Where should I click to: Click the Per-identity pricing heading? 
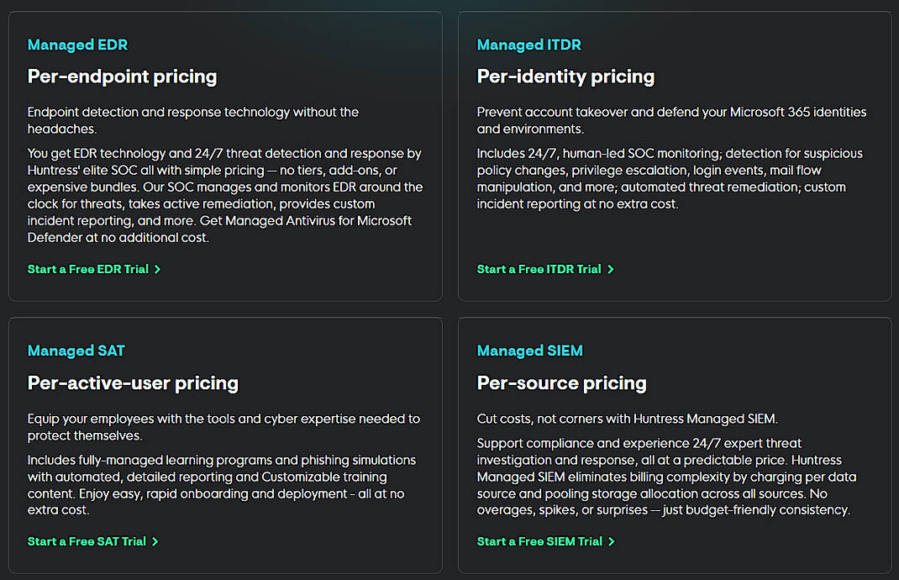click(565, 76)
